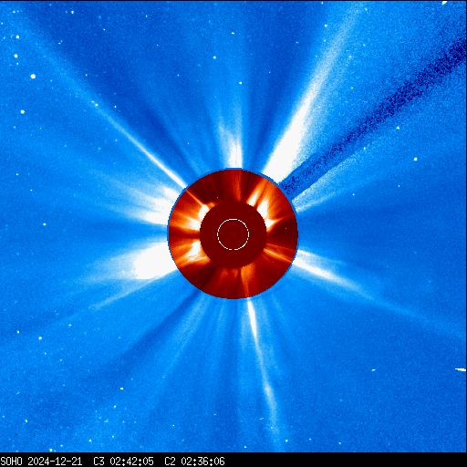The image size is (467, 467).
Task: Click the SOHO label text
Action: 11,462
